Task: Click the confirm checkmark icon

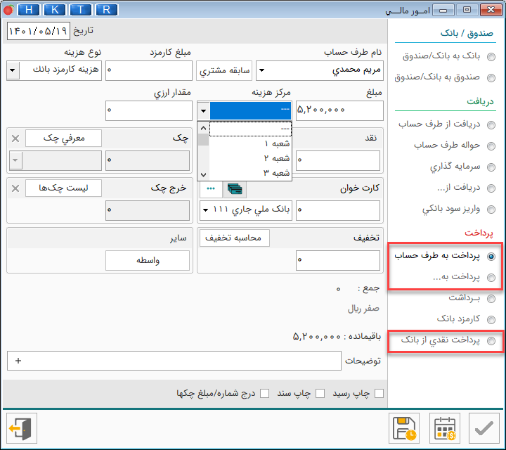Action: pos(484,428)
